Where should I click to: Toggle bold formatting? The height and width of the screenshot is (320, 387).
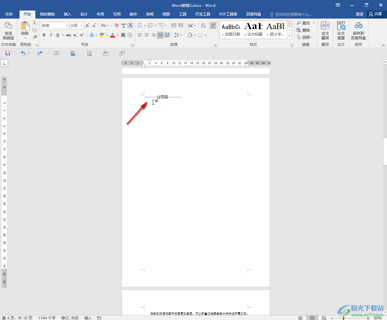click(x=44, y=35)
